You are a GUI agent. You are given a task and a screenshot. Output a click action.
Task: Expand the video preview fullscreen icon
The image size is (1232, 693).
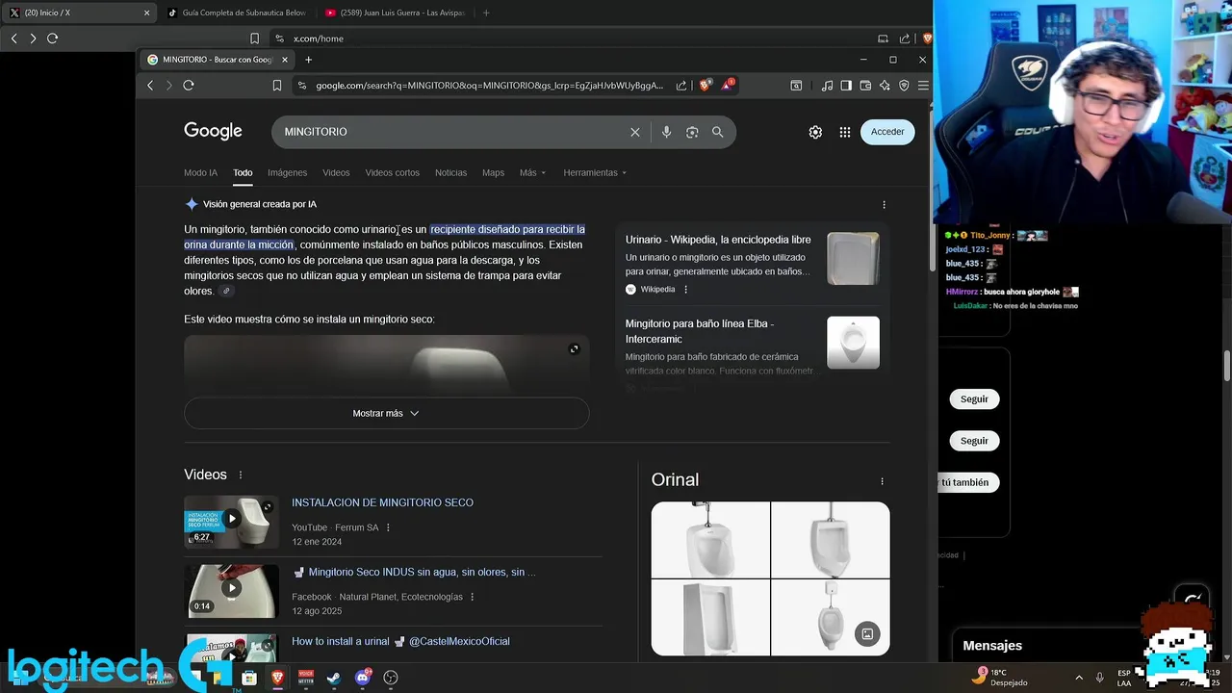pos(575,349)
